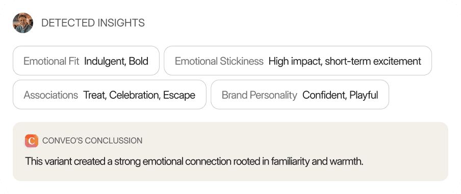This screenshot has height=194, width=461.
Task: Open the Emotional Stickiness label
Action: click(219, 61)
